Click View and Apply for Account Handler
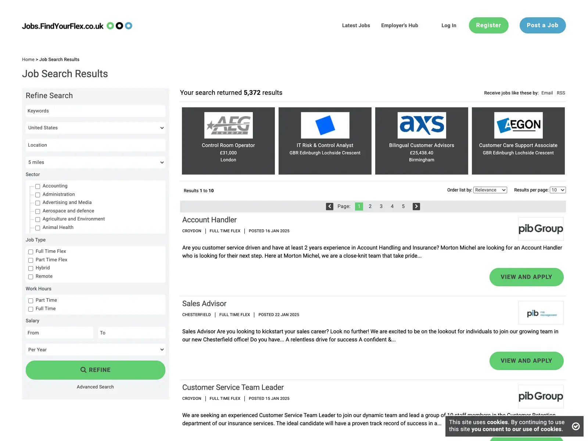This screenshot has width=588, height=441. 526,277
